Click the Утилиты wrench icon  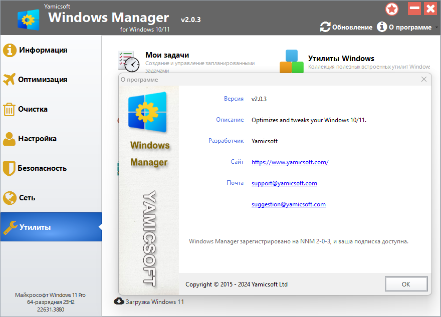pyautogui.click(x=10, y=227)
